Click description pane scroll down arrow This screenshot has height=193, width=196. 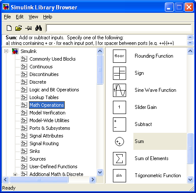[190, 43]
